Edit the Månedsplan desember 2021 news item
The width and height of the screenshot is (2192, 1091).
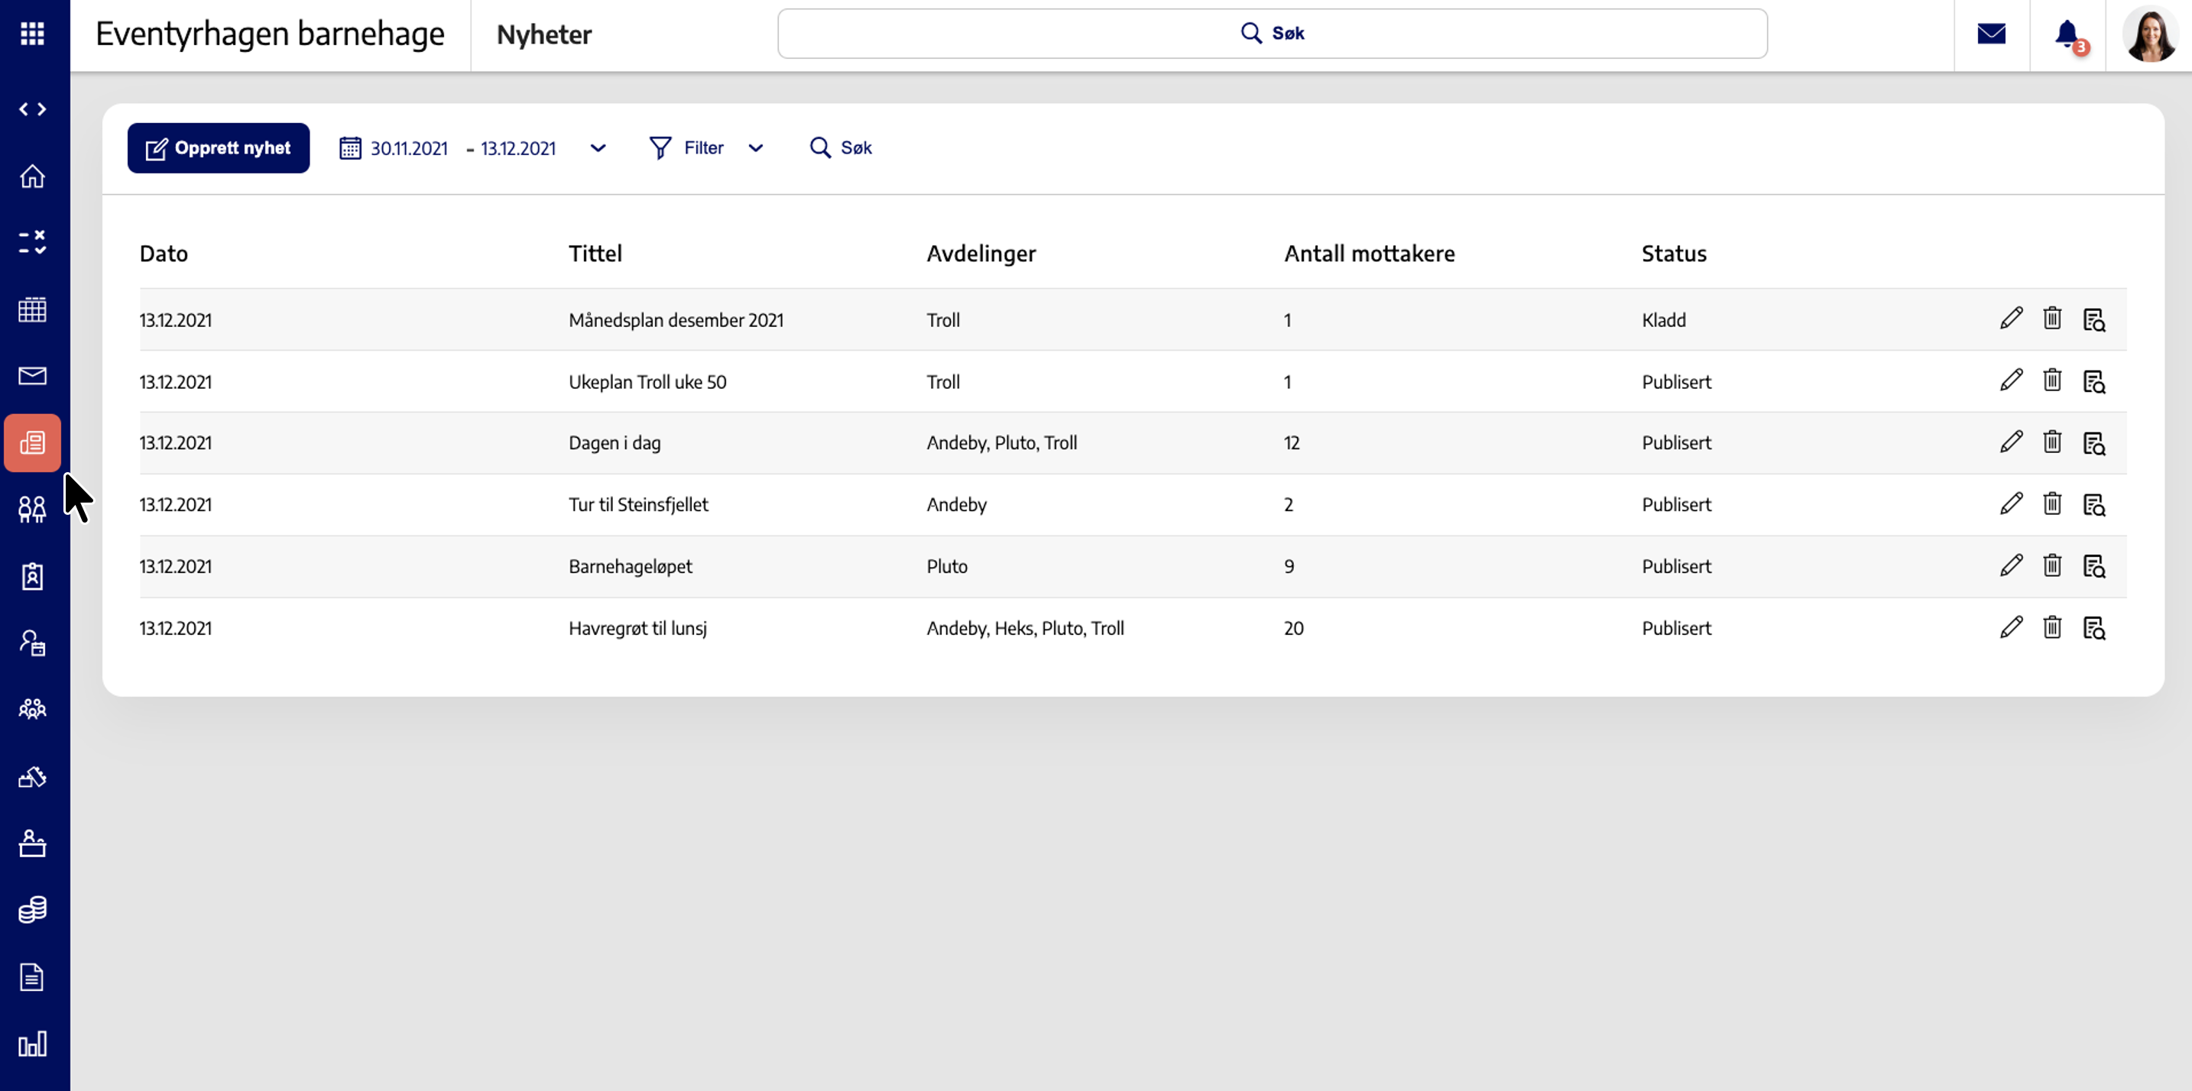(2011, 319)
